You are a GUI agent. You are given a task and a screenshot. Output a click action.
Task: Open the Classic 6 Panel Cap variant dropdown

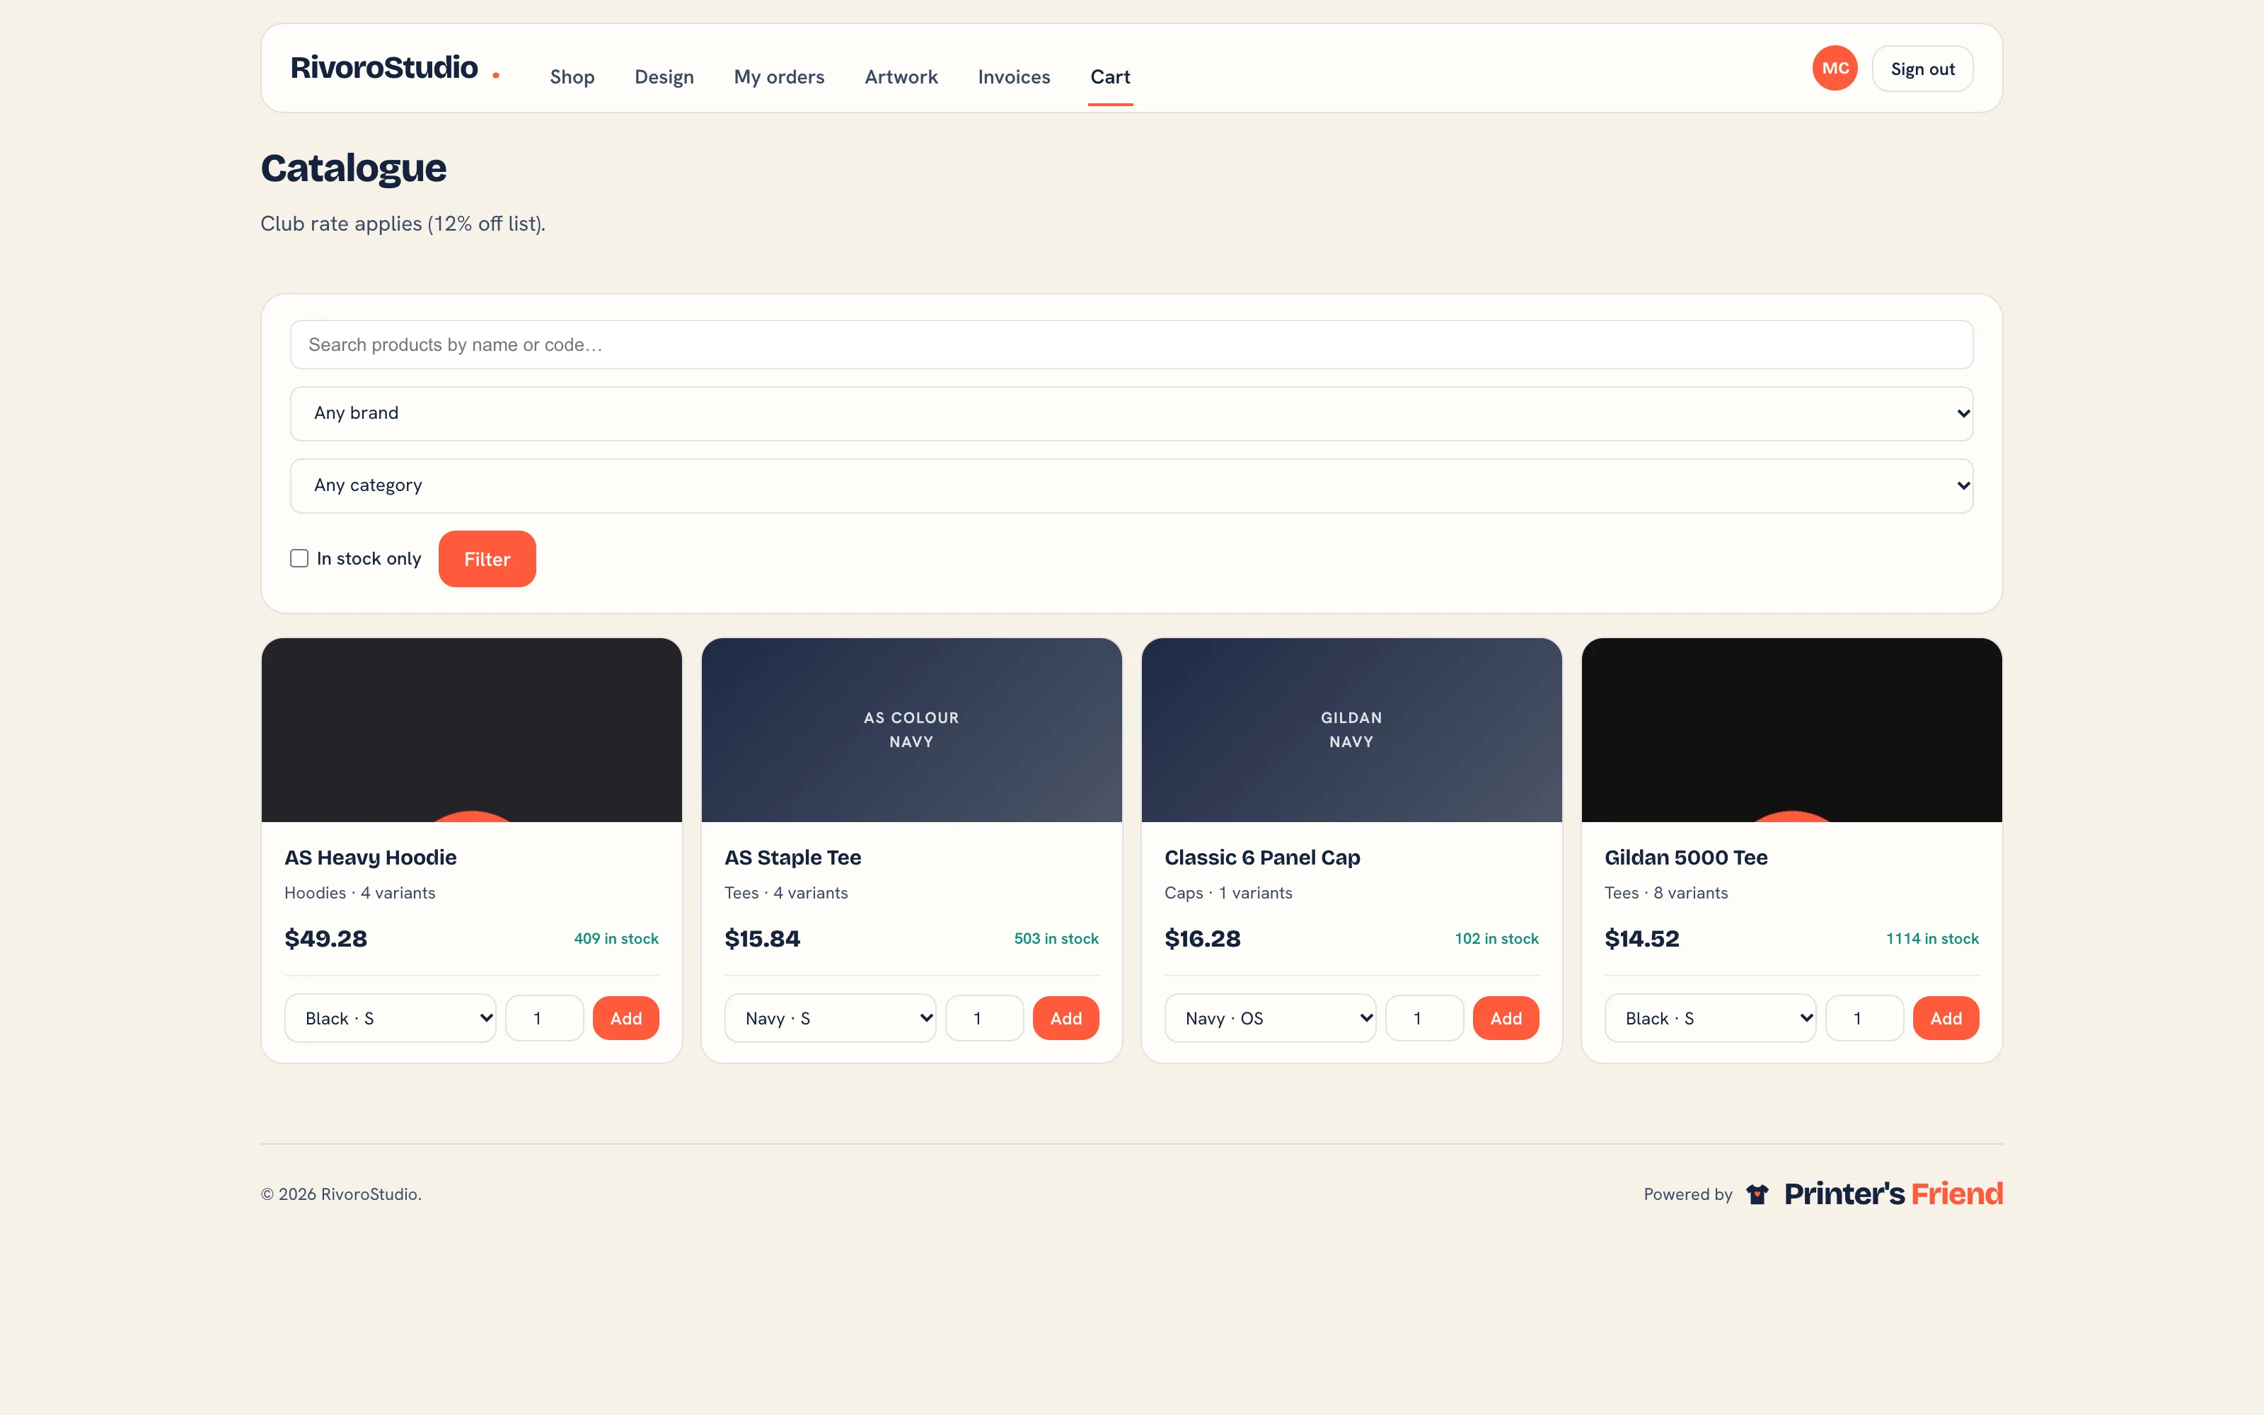click(x=1271, y=1018)
